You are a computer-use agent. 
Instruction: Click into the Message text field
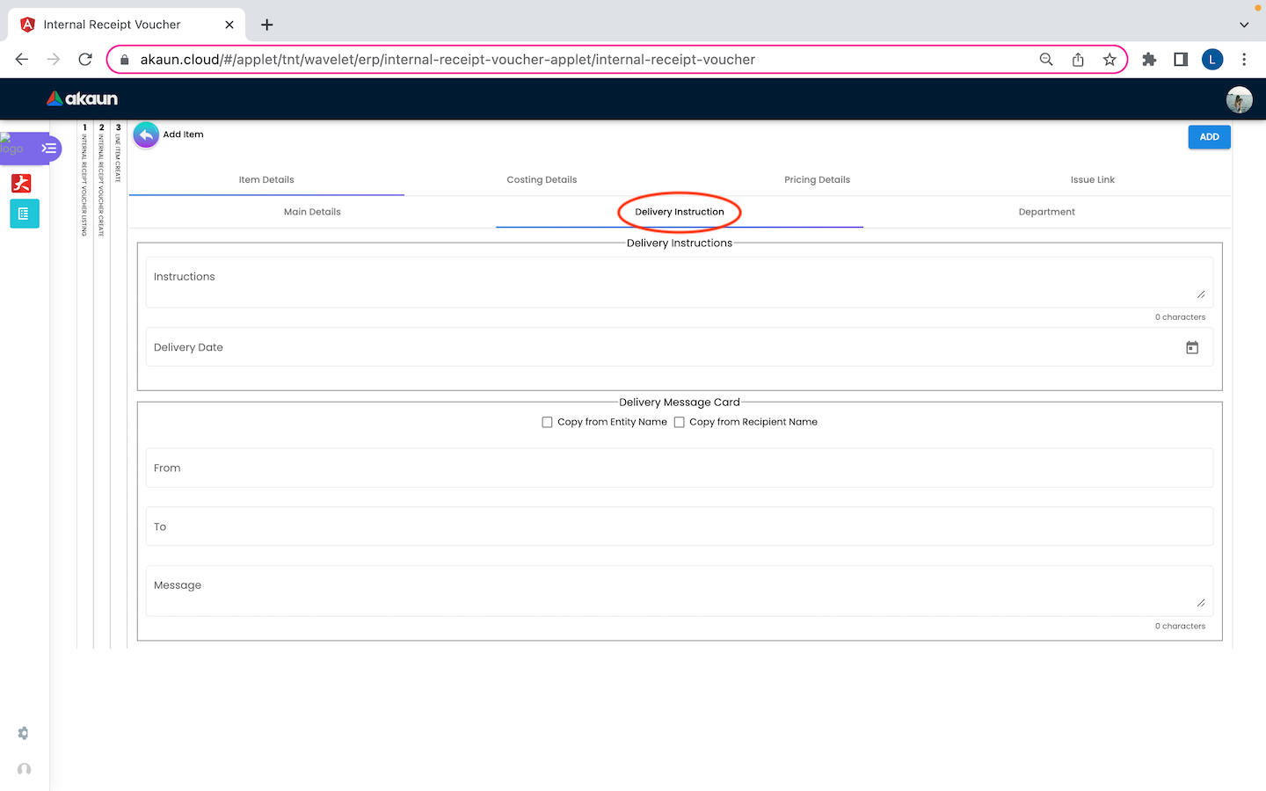(677, 590)
